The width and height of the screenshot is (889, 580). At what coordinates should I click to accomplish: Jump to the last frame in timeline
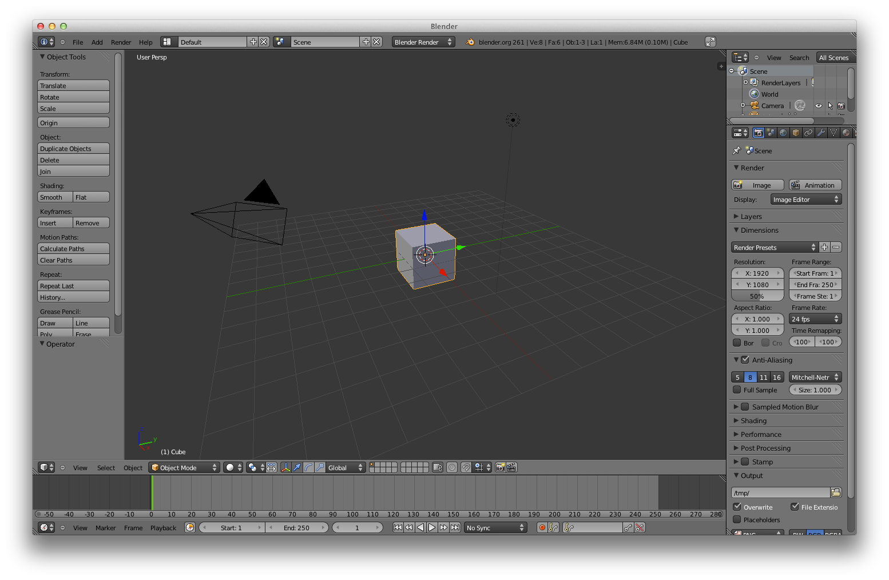[455, 527]
